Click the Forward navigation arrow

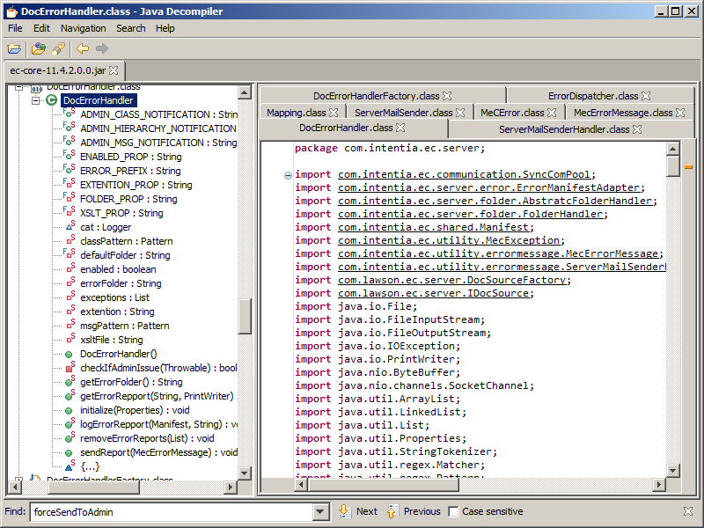pyautogui.click(x=102, y=48)
